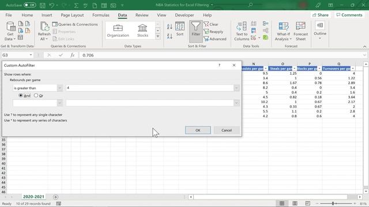
Task: Toggle AutoSave switch
Action: pyautogui.click(x=29, y=5)
